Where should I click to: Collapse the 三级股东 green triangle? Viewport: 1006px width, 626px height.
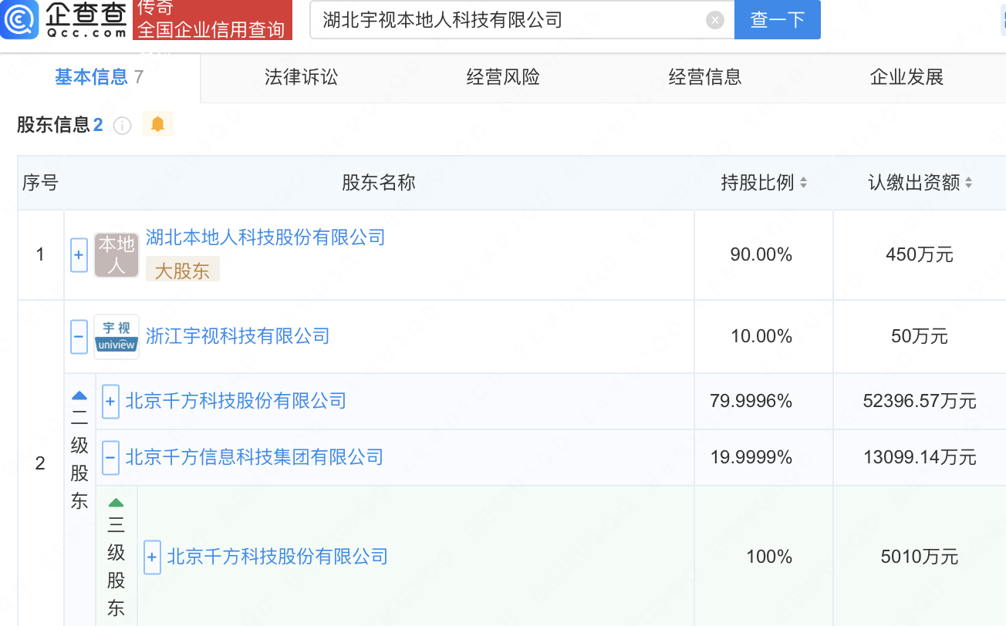116,503
